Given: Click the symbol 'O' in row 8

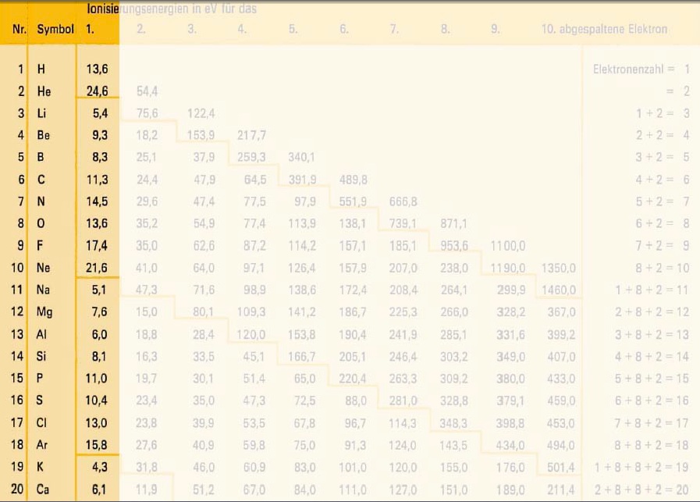Looking at the screenshot, I should (41, 223).
